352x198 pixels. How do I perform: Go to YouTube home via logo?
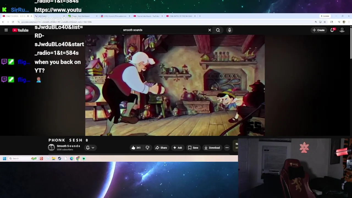coord(20,30)
